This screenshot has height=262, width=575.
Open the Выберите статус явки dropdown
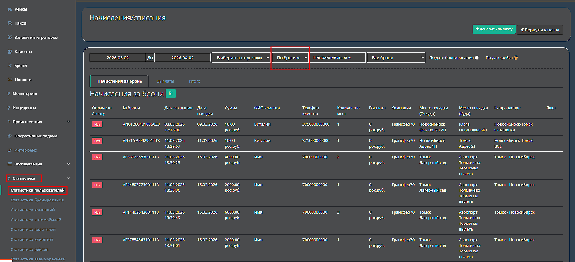click(241, 58)
